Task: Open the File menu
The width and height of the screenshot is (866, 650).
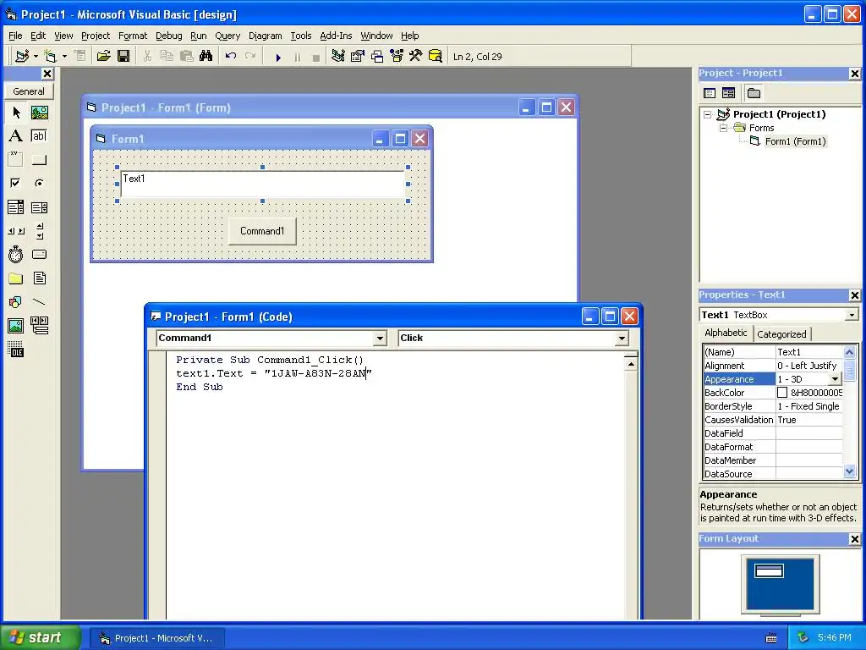Action: coord(15,36)
